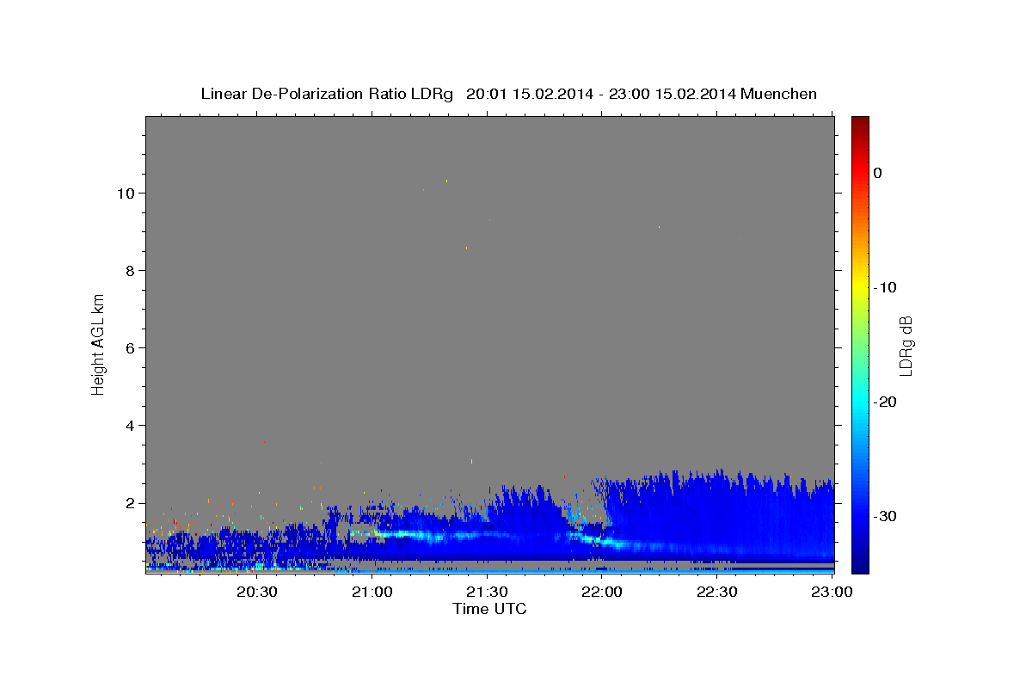Image resolution: width=1032 pixels, height=688 pixels.
Task: Click the 22:30 time tick label
Action: coord(717,592)
